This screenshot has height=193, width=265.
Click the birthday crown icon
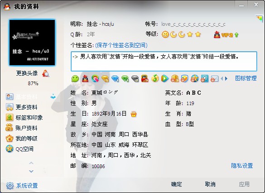(134, 114)
